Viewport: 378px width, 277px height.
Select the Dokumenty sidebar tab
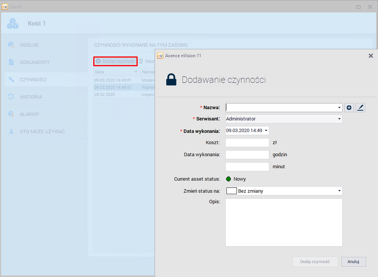[35, 62]
